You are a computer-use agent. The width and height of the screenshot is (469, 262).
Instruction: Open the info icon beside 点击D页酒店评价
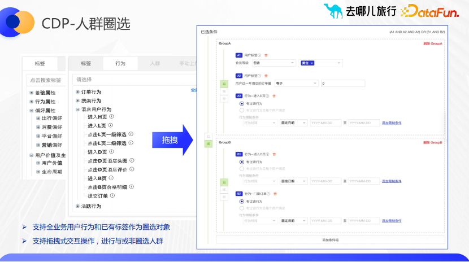[132, 169]
